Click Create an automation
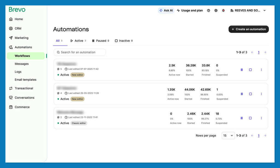Screen dimensions: 280x168 [x=248, y=29]
